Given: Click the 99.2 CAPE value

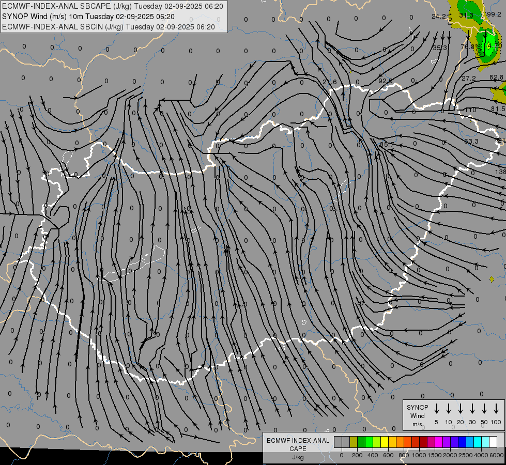Looking at the screenshot, I should pyautogui.click(x=494, y=14).
